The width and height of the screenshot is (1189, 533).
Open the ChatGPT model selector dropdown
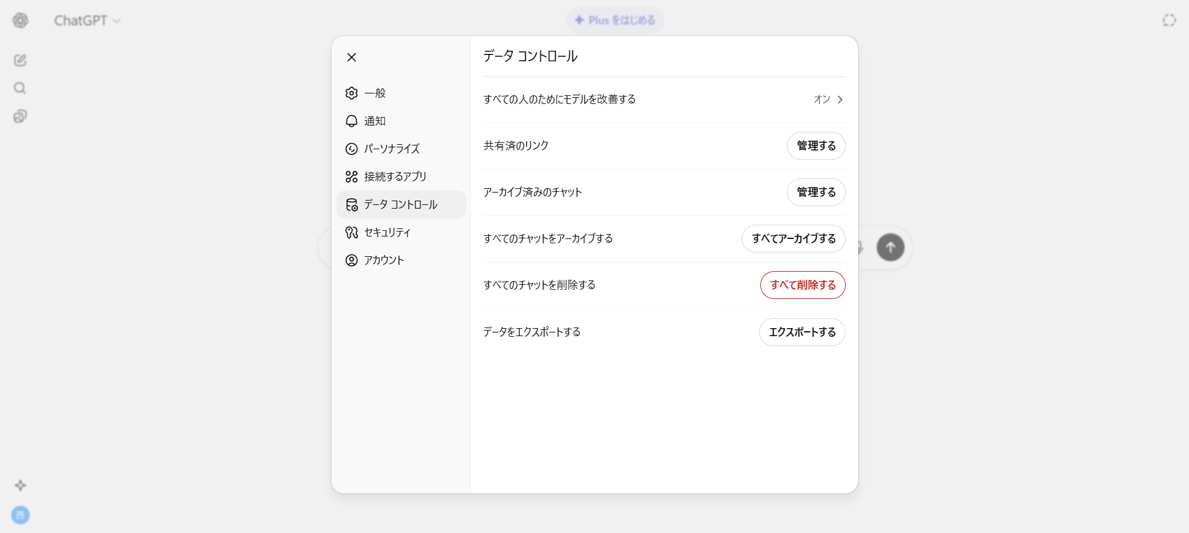coord(87,20)
